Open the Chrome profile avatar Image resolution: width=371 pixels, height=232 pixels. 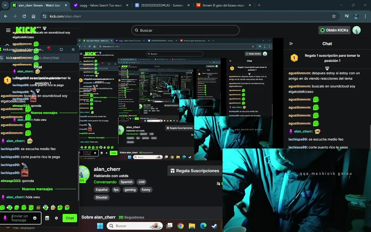356,16
